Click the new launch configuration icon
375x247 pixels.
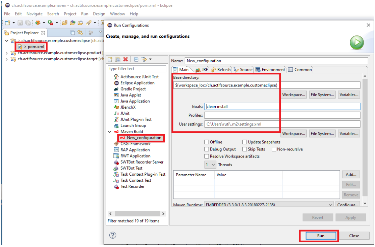click(110, 60)
